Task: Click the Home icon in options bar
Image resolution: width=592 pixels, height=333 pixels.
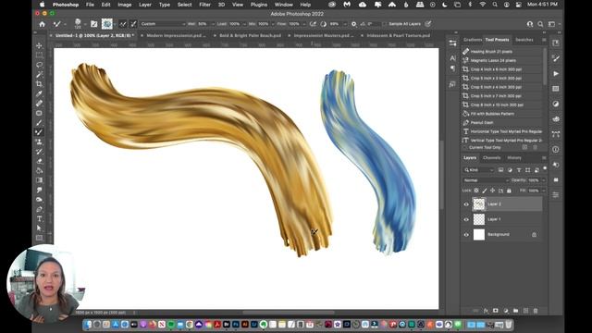Action: click(x=42, y=24)
